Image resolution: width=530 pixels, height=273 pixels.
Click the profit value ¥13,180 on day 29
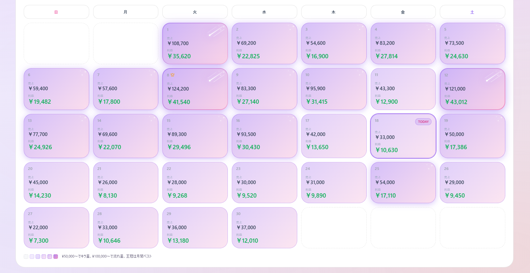click(178, 241)
